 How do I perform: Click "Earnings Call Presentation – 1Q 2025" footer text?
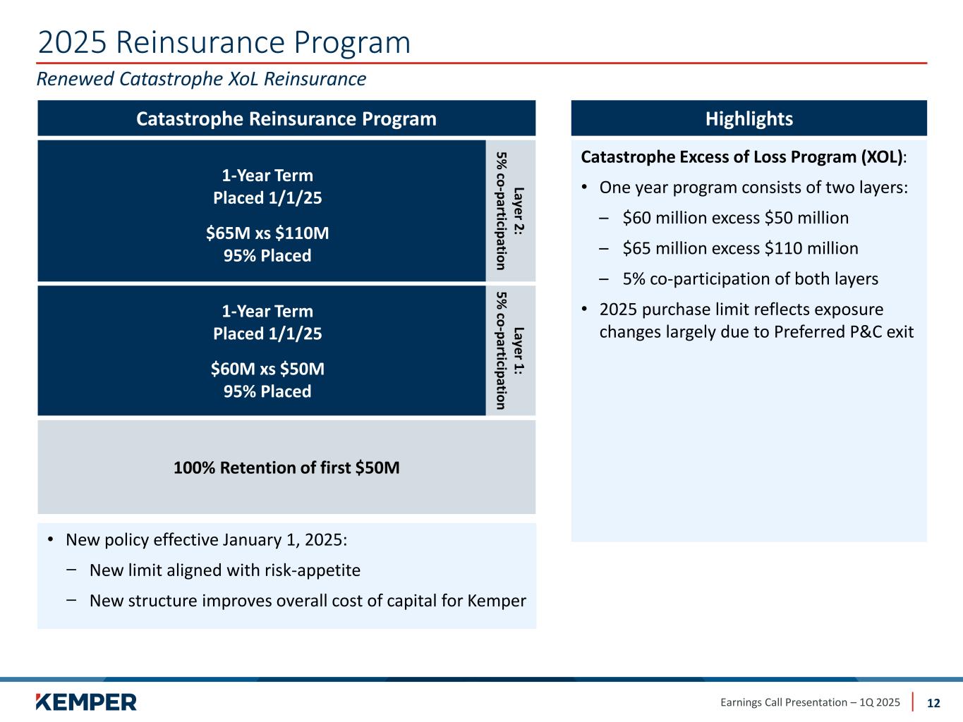point(811,702)
